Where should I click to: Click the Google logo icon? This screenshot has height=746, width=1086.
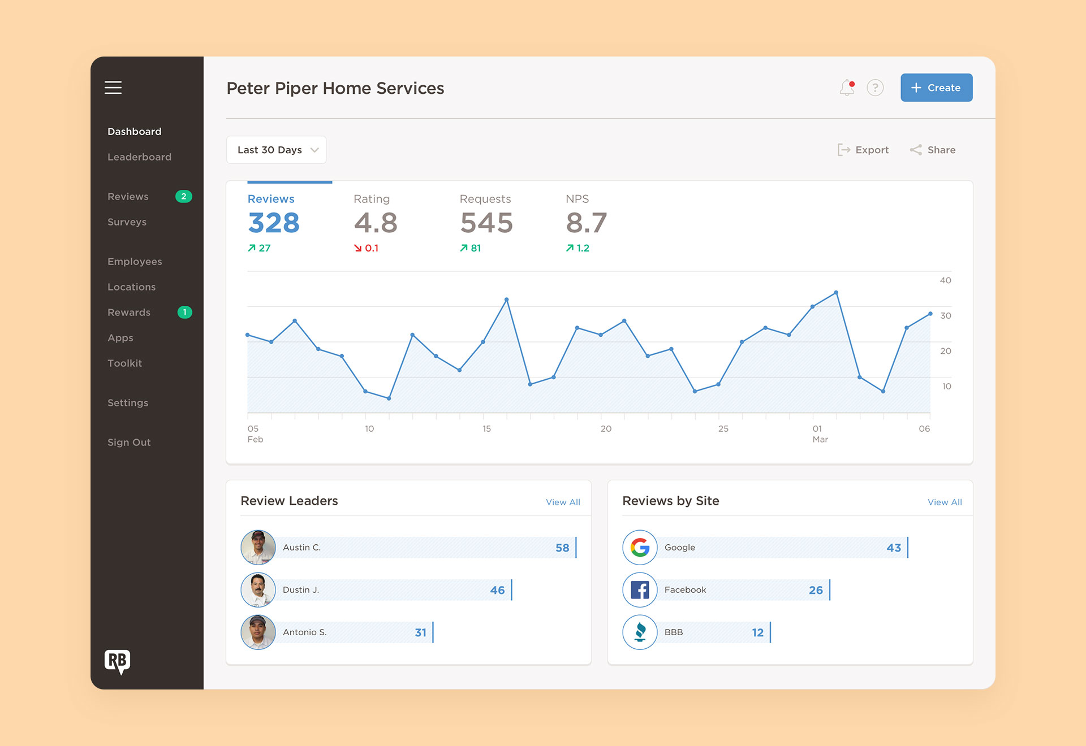point(640,547)
